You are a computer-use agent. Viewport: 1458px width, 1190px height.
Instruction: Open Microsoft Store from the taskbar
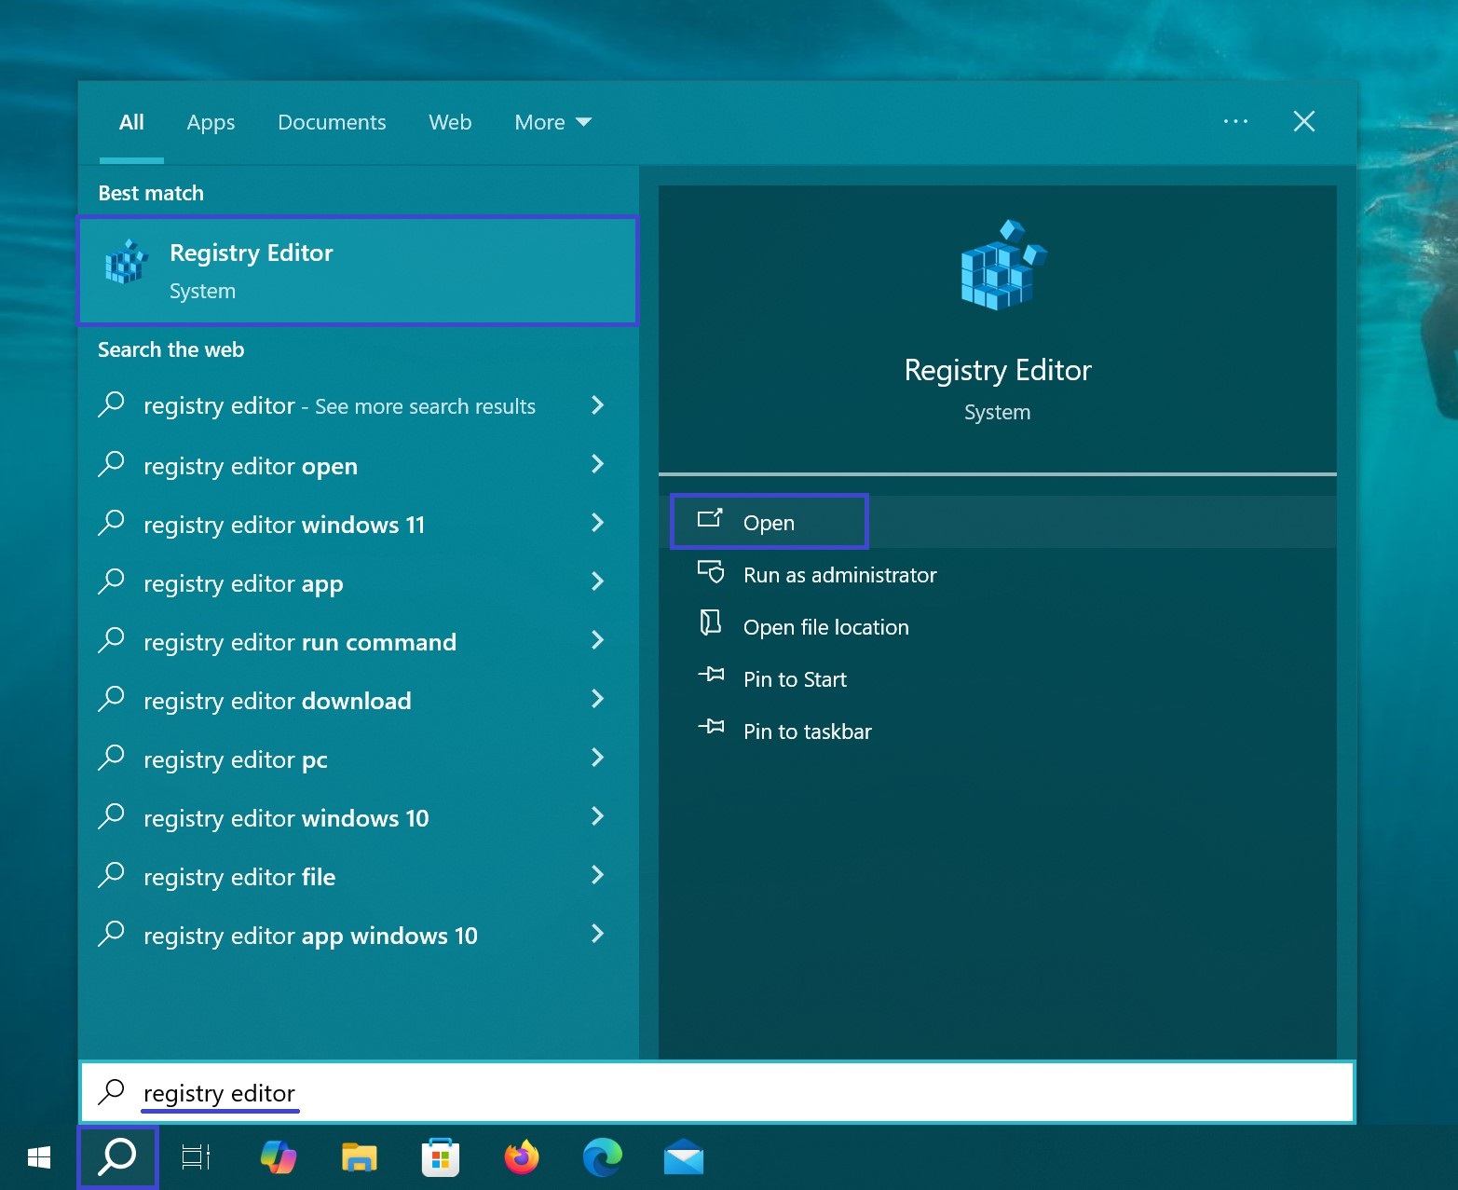[440, 1157]
